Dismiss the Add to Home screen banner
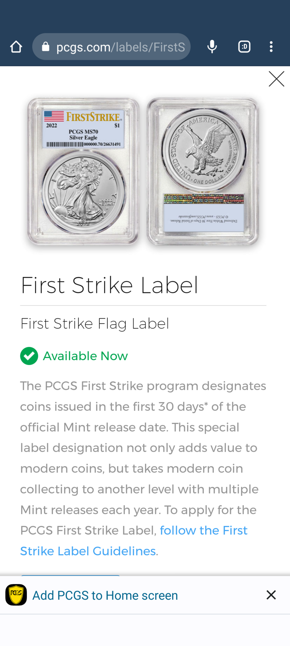 point(271,595)
